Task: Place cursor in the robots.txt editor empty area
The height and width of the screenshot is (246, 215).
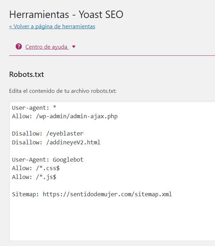Action: click(x=112, y=220)
